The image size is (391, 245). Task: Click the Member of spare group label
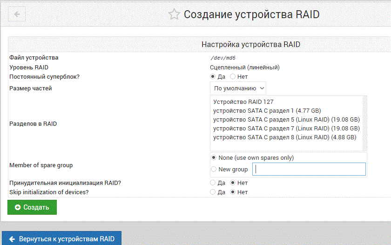(41, 165)
